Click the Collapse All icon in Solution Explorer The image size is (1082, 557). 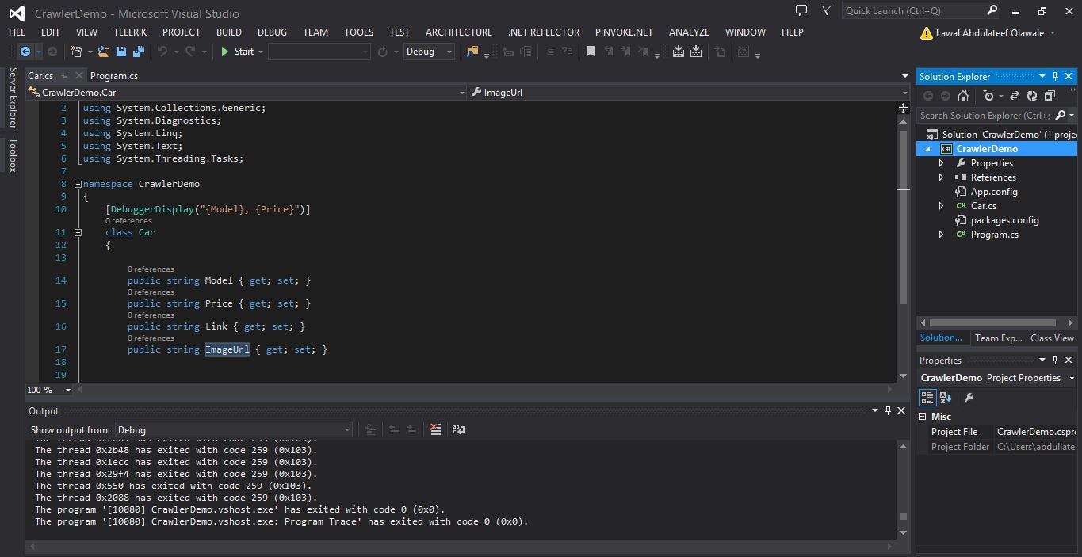[1050, 96]
